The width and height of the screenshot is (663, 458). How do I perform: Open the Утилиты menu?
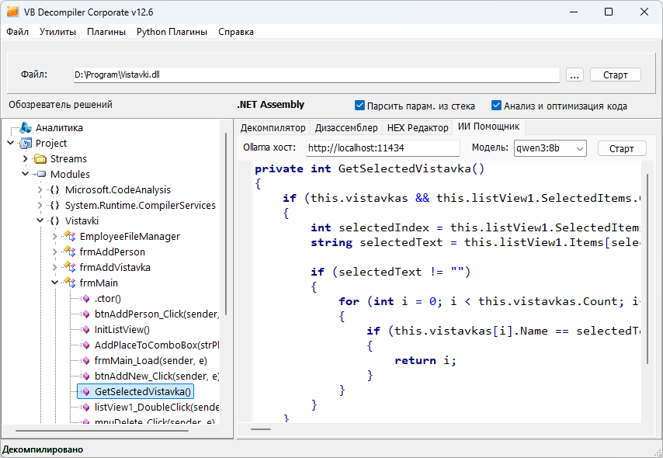click(57, 32)
